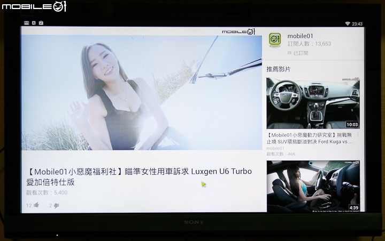Open the Ford Kuga interior thumbnail

coord(313,103)
